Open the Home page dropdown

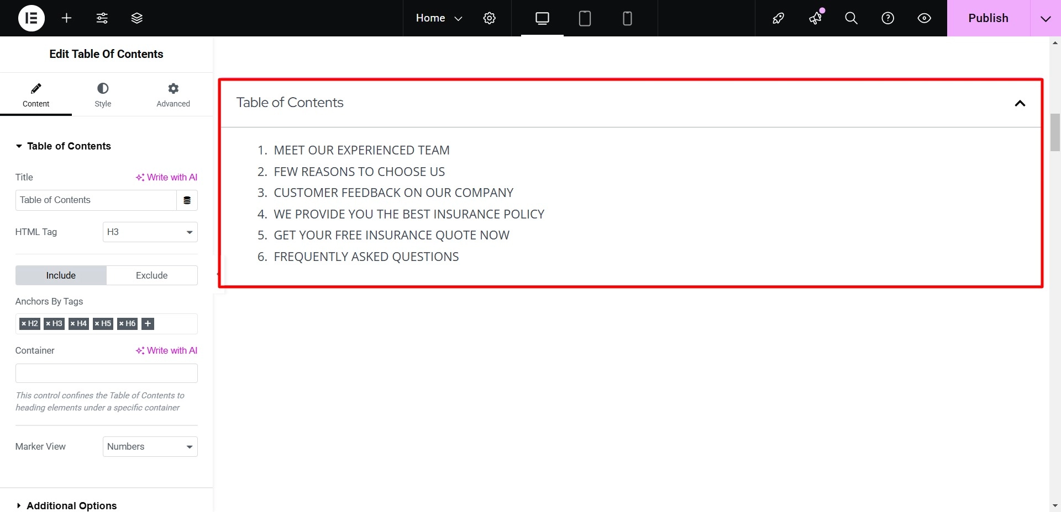(x=439, y=18)
